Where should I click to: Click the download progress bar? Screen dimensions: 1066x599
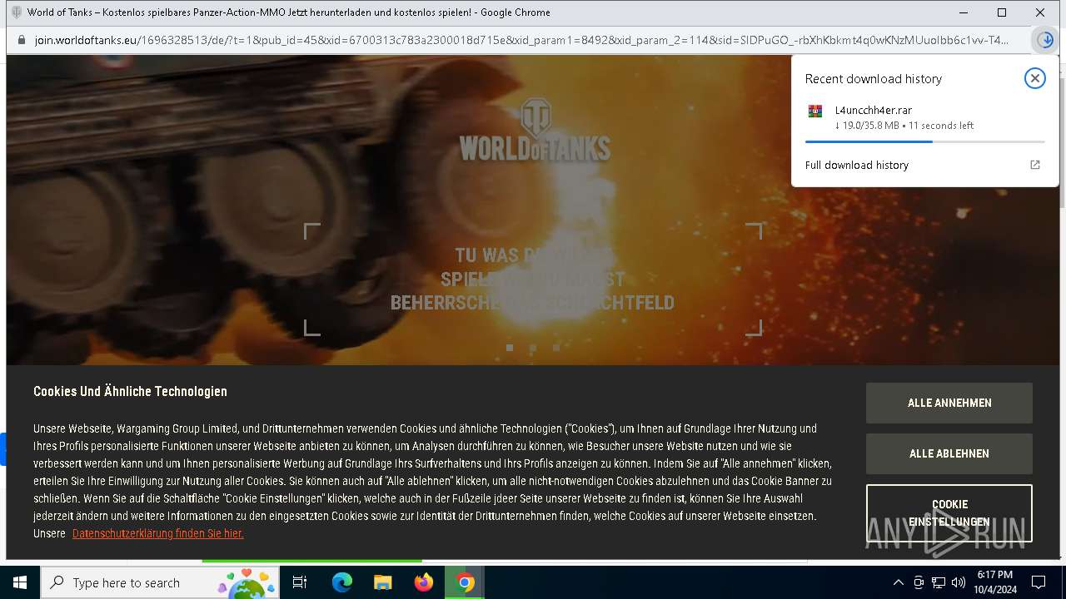point(924,142)
